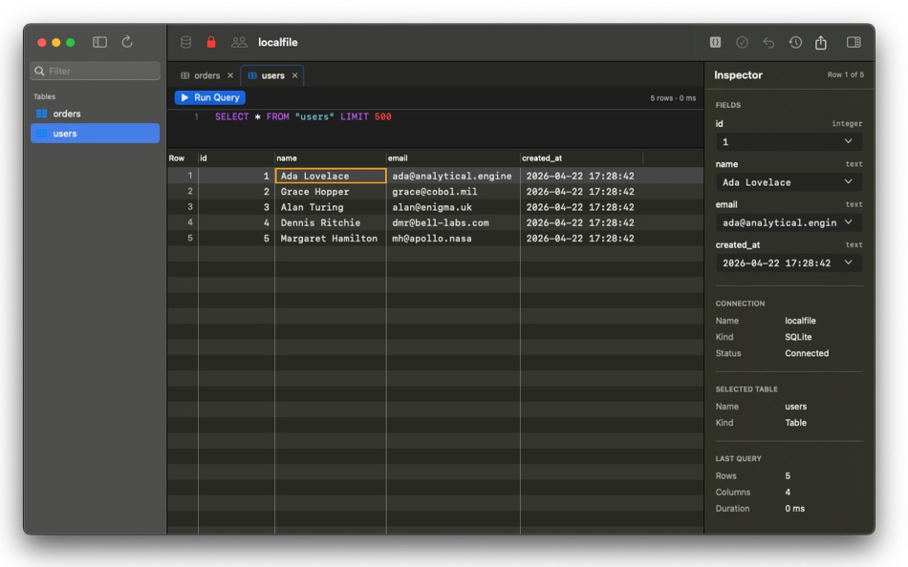The width and height of the screenshot is (908, 567).
Task: Select the Dennis Ritchie name cell
Action: point(330,222)
